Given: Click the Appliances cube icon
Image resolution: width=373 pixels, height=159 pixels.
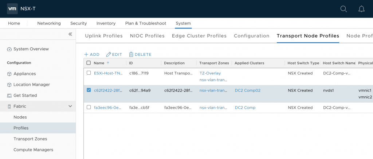Looking at the screenshot, I should coord(9,74).
